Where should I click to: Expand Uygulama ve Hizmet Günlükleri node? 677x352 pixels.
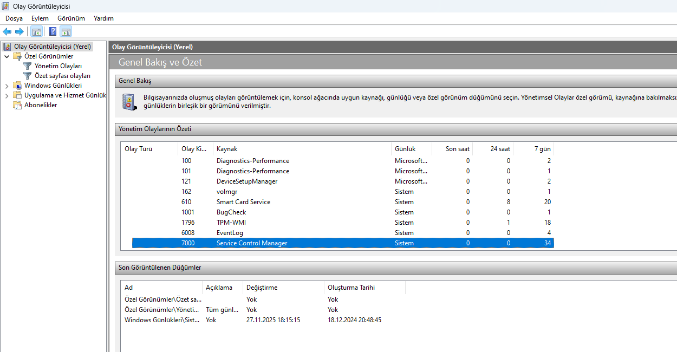pos(6,95)
